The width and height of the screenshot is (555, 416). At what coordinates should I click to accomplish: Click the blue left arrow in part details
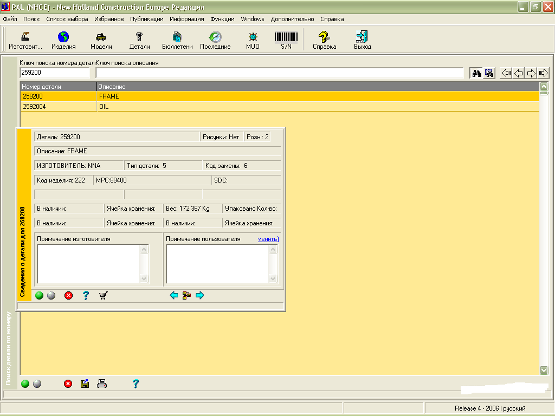tap(174, 295)
